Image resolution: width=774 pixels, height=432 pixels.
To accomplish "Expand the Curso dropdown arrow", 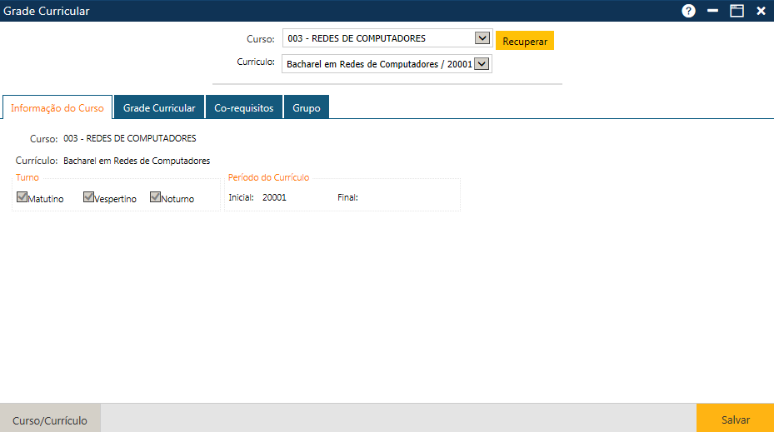I will click(x=481, y=38).
